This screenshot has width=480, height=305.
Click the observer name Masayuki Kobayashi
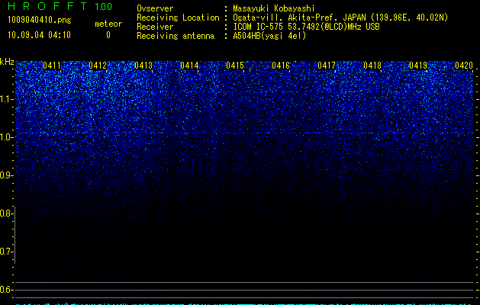(274, 8)
